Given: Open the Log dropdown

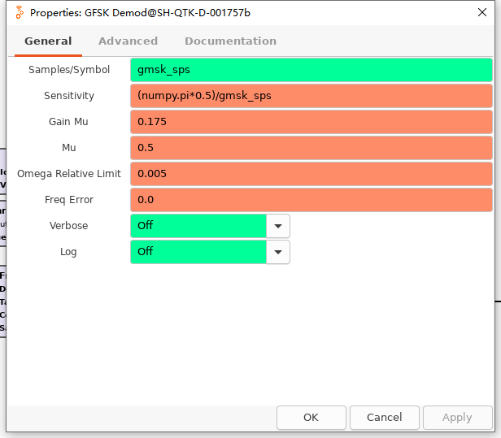Looking at the screenshot, I should (210, 252).
